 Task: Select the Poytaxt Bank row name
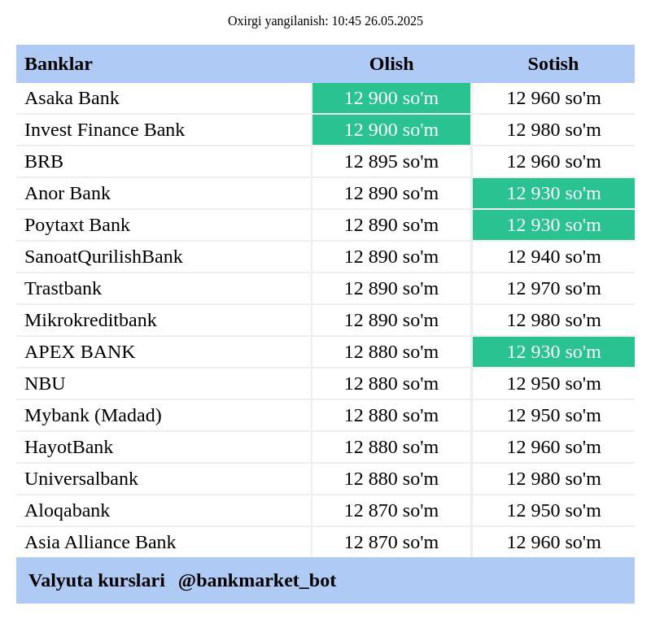click(x=77, y=225)
